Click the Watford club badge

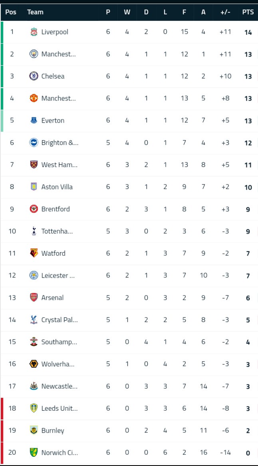click(34, 253)
